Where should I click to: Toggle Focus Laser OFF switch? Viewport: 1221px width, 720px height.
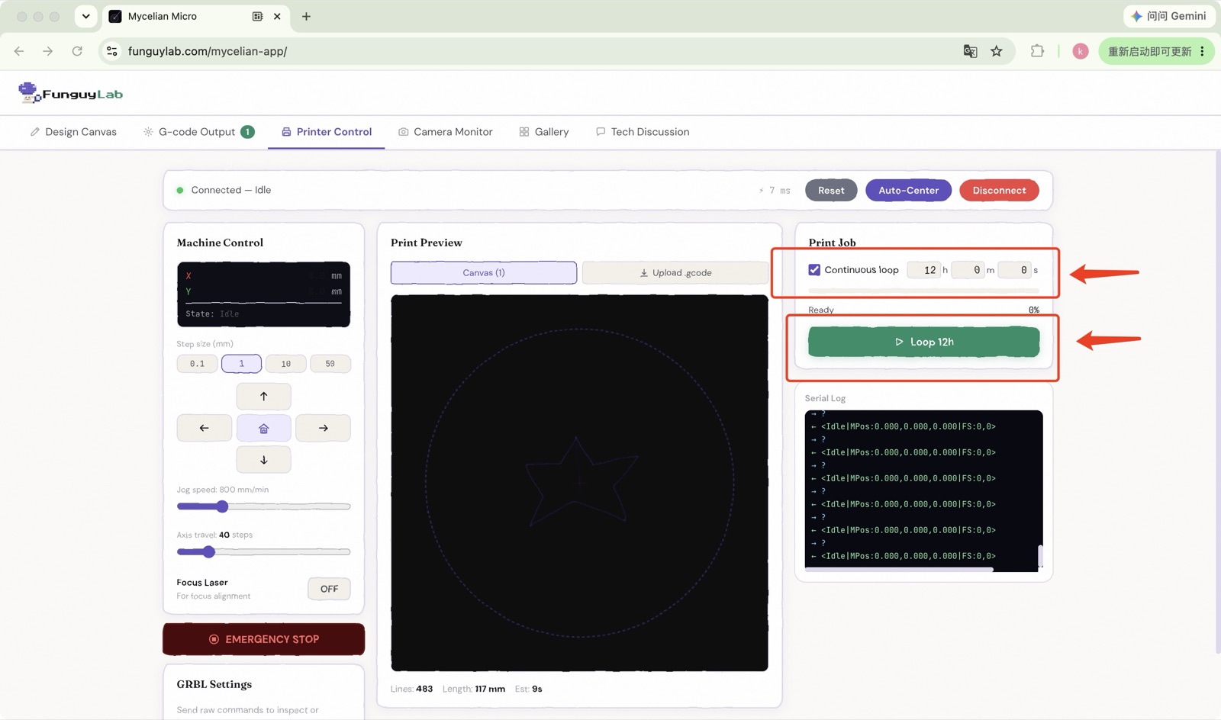(x=329, y=589)
